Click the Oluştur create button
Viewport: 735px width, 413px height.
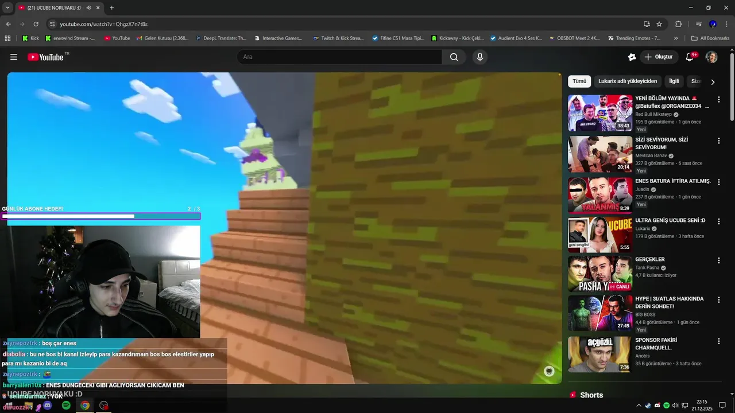click(659, 57)
